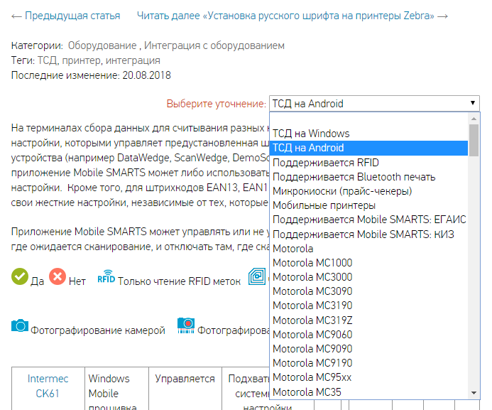Select 'Поддерживается Bluetooth печать' option

(x=368, y=177)
